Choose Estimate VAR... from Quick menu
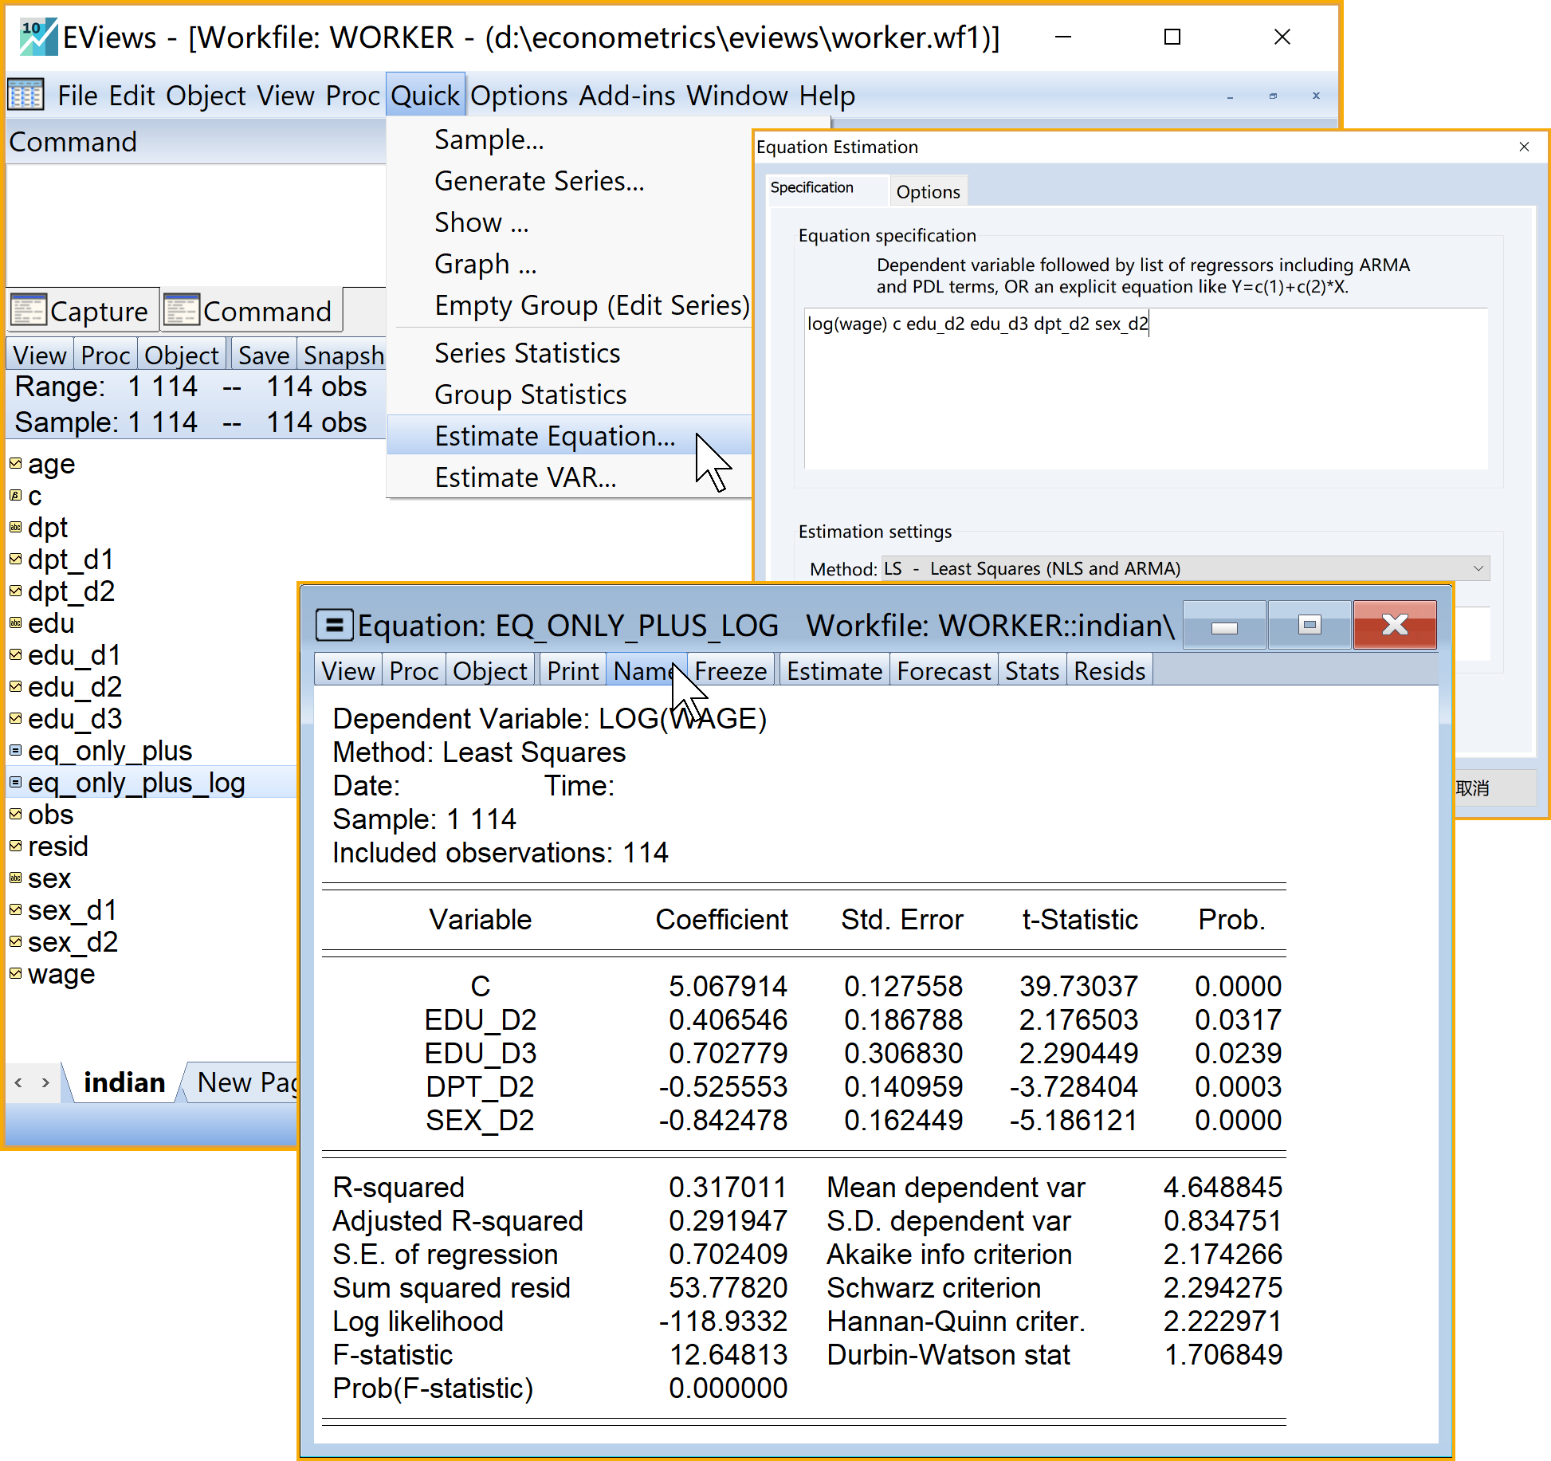The height and width of the screenshot is (1461, 1551). (x=525, y=477)
